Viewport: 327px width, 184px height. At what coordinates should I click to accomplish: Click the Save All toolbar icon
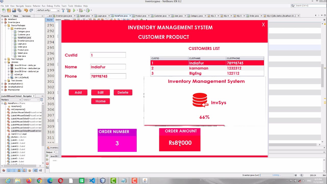(19, 10)
